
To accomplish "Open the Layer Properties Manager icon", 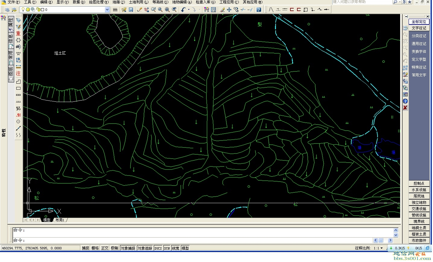I will point(7,10).
